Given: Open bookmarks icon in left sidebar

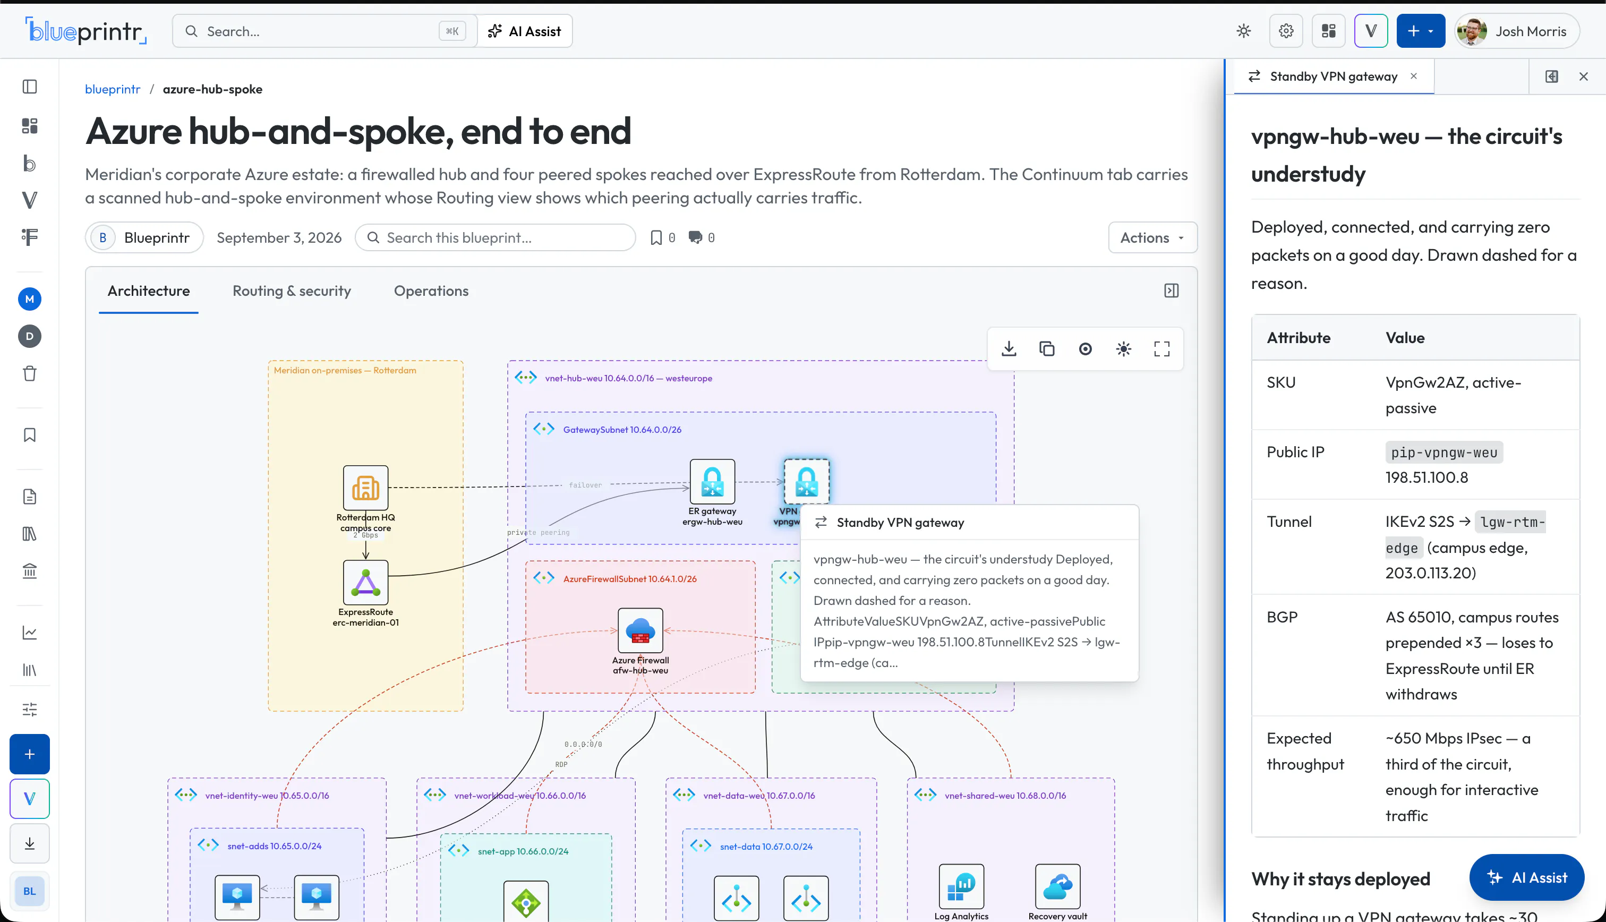Looking at the screenshot, I should click(30, 435).
